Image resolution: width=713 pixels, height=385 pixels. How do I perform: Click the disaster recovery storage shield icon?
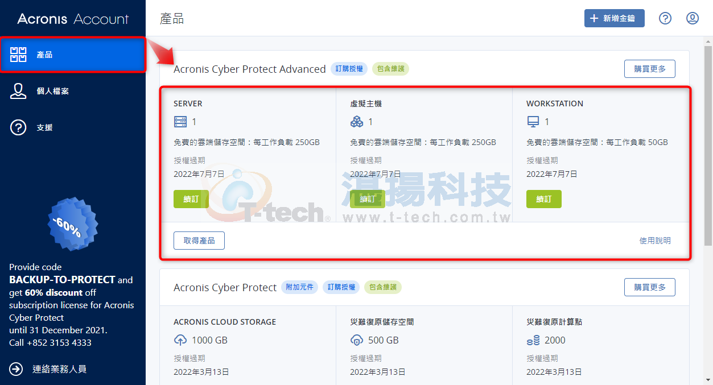(357, 340)
